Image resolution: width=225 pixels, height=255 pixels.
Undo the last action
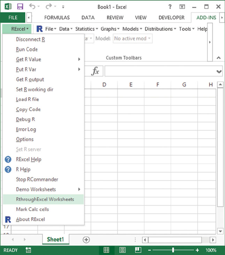[x=32, y=7]
